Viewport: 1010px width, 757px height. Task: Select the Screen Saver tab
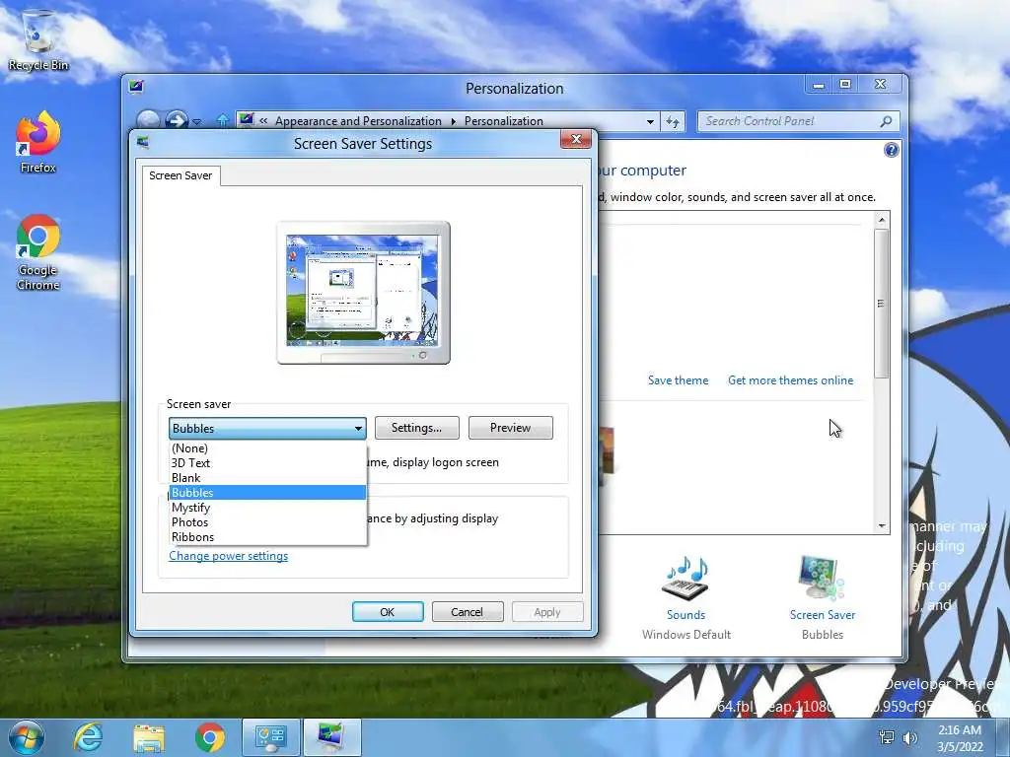click(180, 175)
